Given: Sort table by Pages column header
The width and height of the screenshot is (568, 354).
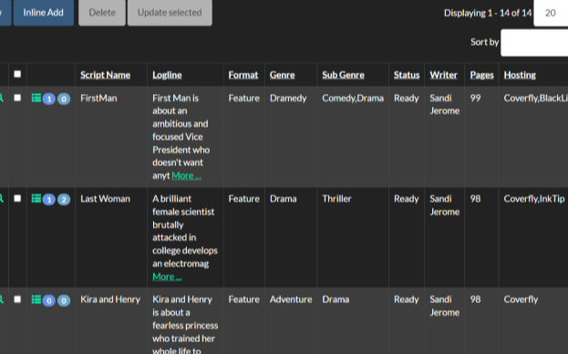Looking at the screenshot, I should click(x=481, y=75).
